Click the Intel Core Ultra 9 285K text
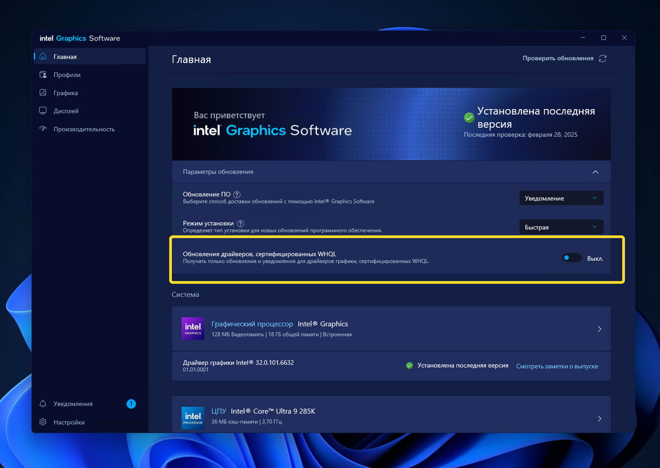660x468 pixels. coord(273,411)
